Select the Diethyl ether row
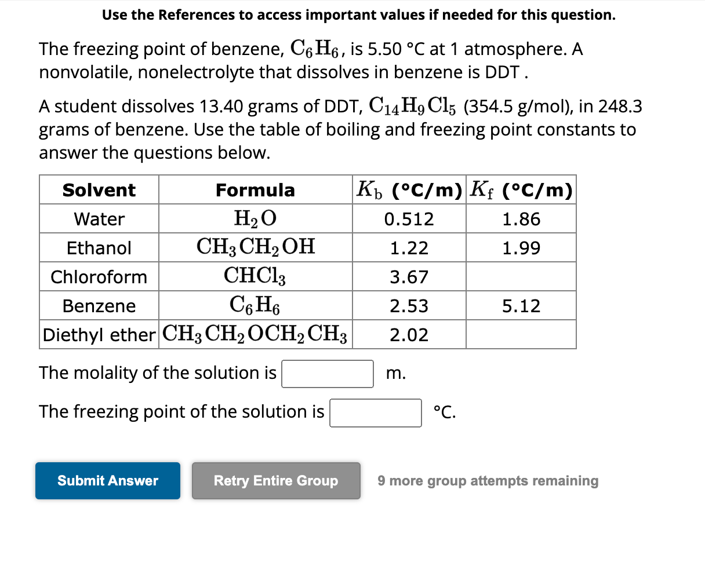 (x=99, y=334)
